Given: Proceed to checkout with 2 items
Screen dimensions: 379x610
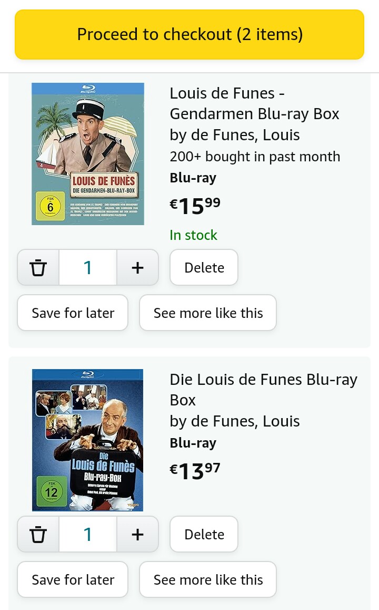Looking at the screenshot, I should coord(189,35).
